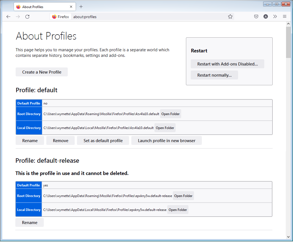Show more tools via overflow chevrons
The width and height of the screenshot is (293, 243).
[x=275, y=17]
